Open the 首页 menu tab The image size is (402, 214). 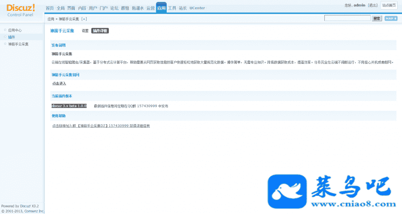(50, 9)
